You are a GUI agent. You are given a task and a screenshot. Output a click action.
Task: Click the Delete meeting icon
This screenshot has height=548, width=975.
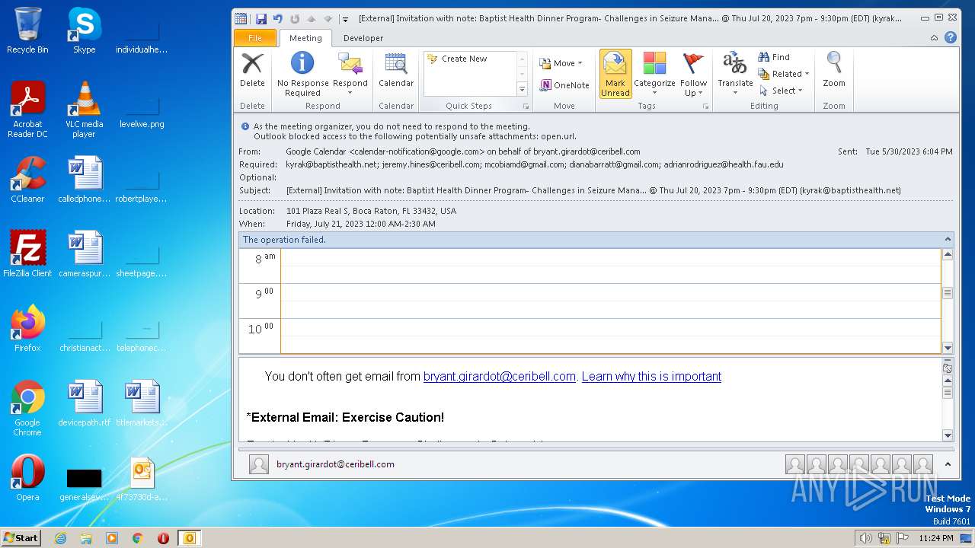252,70
